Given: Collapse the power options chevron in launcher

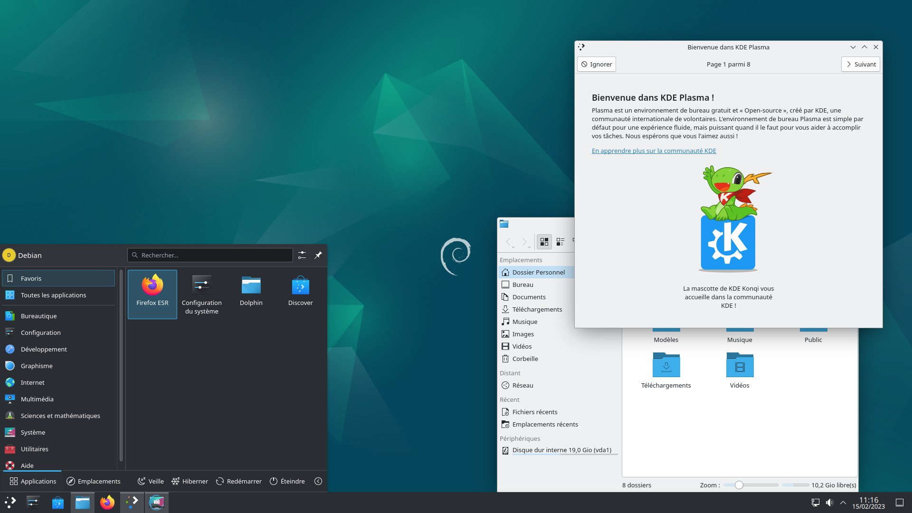Looking at the screenshot, I should coord(318,481).
